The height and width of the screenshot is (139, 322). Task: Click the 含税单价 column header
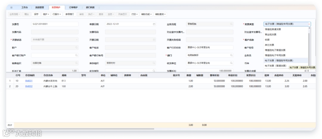(x=279, y=75)
